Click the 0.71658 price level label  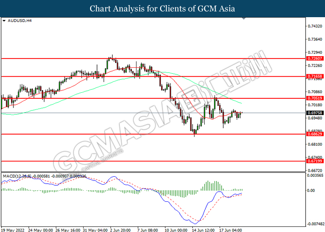315,77
